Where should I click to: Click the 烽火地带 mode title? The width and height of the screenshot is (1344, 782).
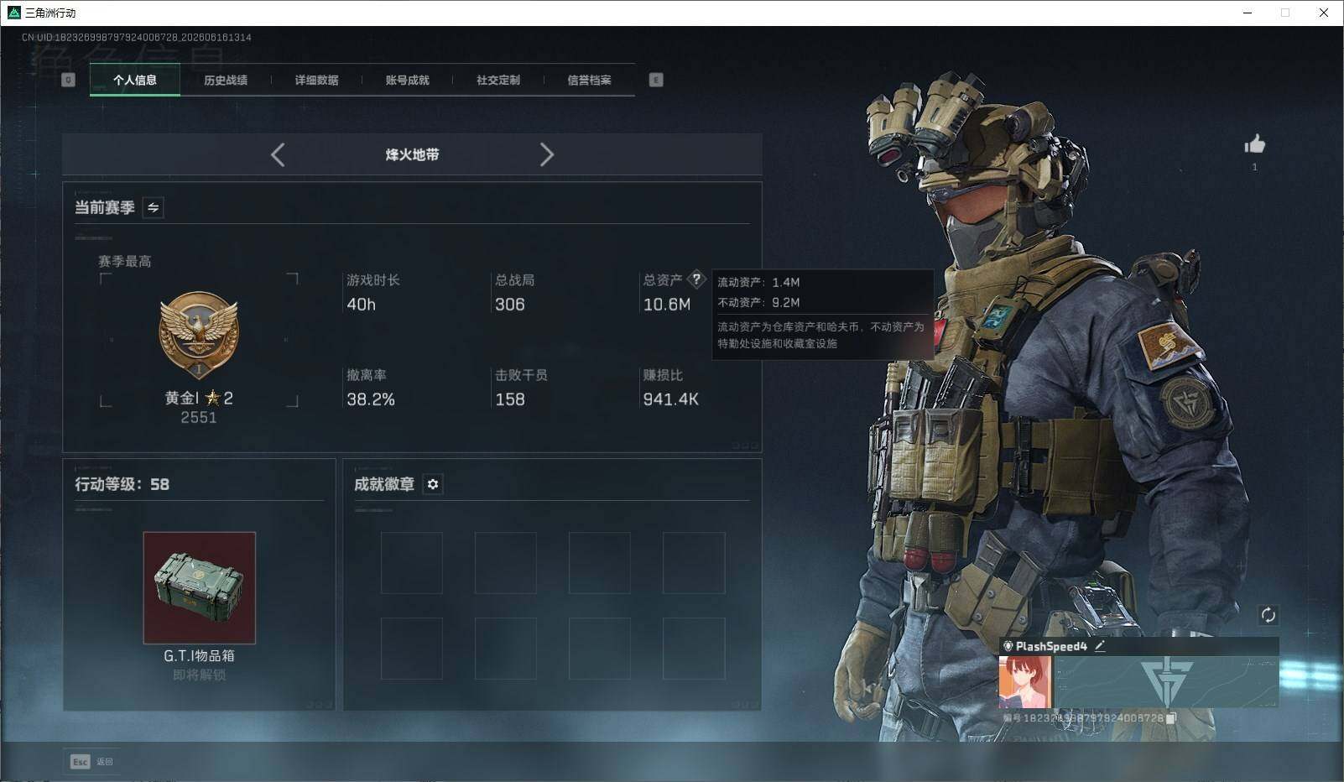click(x=412, y=154)
